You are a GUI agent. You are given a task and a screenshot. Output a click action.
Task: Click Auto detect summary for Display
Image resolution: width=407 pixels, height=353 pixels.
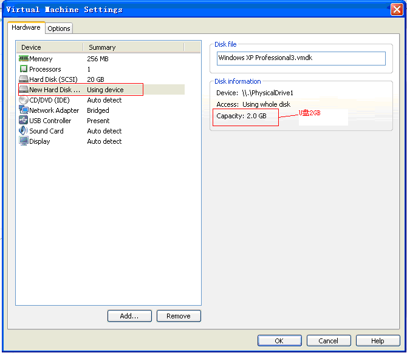pos(104,141)
